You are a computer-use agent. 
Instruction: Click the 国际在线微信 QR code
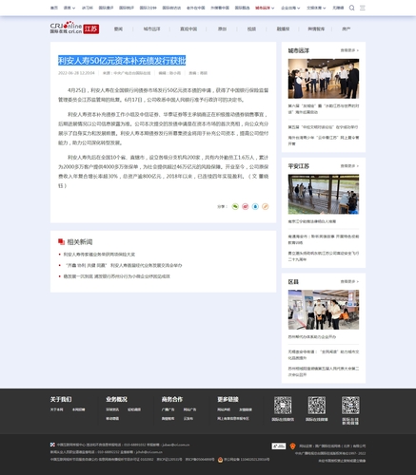click(283, 406)
